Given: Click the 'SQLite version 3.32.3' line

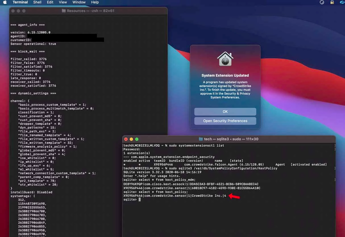Looking at the screenshot, I should pos(162,172).
